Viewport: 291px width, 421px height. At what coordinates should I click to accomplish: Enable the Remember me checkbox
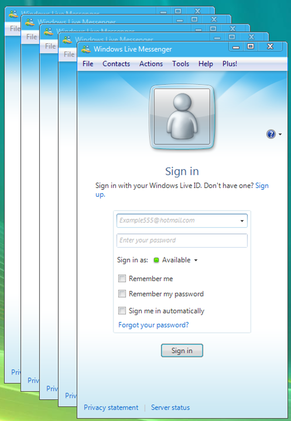pyautogui.click(x=122, y=278)
